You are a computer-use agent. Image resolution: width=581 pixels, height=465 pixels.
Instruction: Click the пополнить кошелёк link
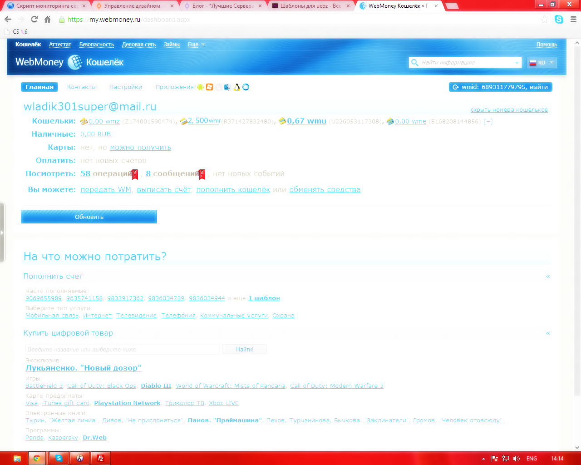pyautogui.click(x=233, y=190)
